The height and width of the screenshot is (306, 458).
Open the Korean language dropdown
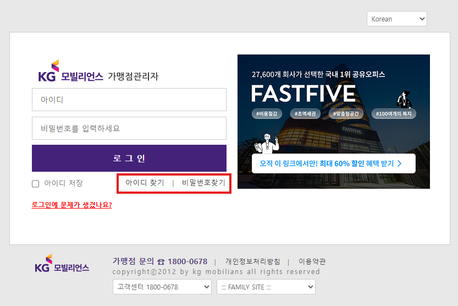point(396,19)
